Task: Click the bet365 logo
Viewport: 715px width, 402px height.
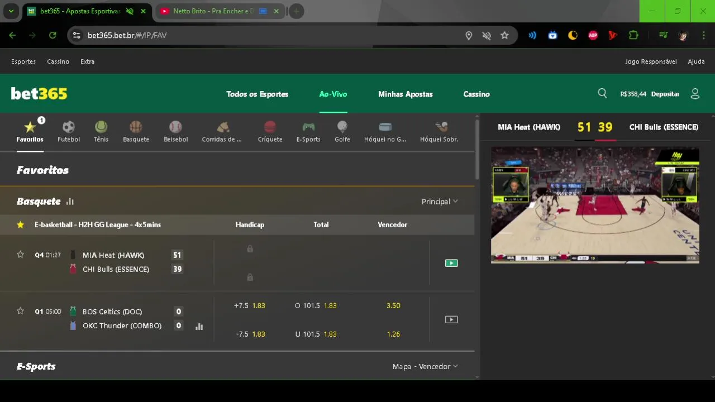Action: 39,93
